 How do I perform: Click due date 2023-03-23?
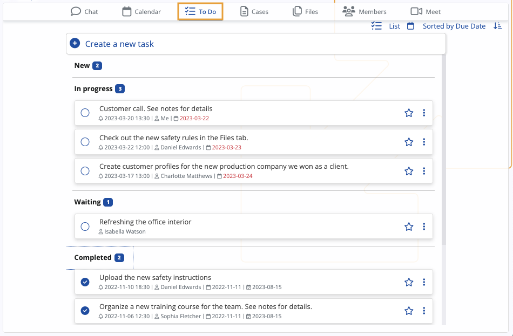point(227,147)
